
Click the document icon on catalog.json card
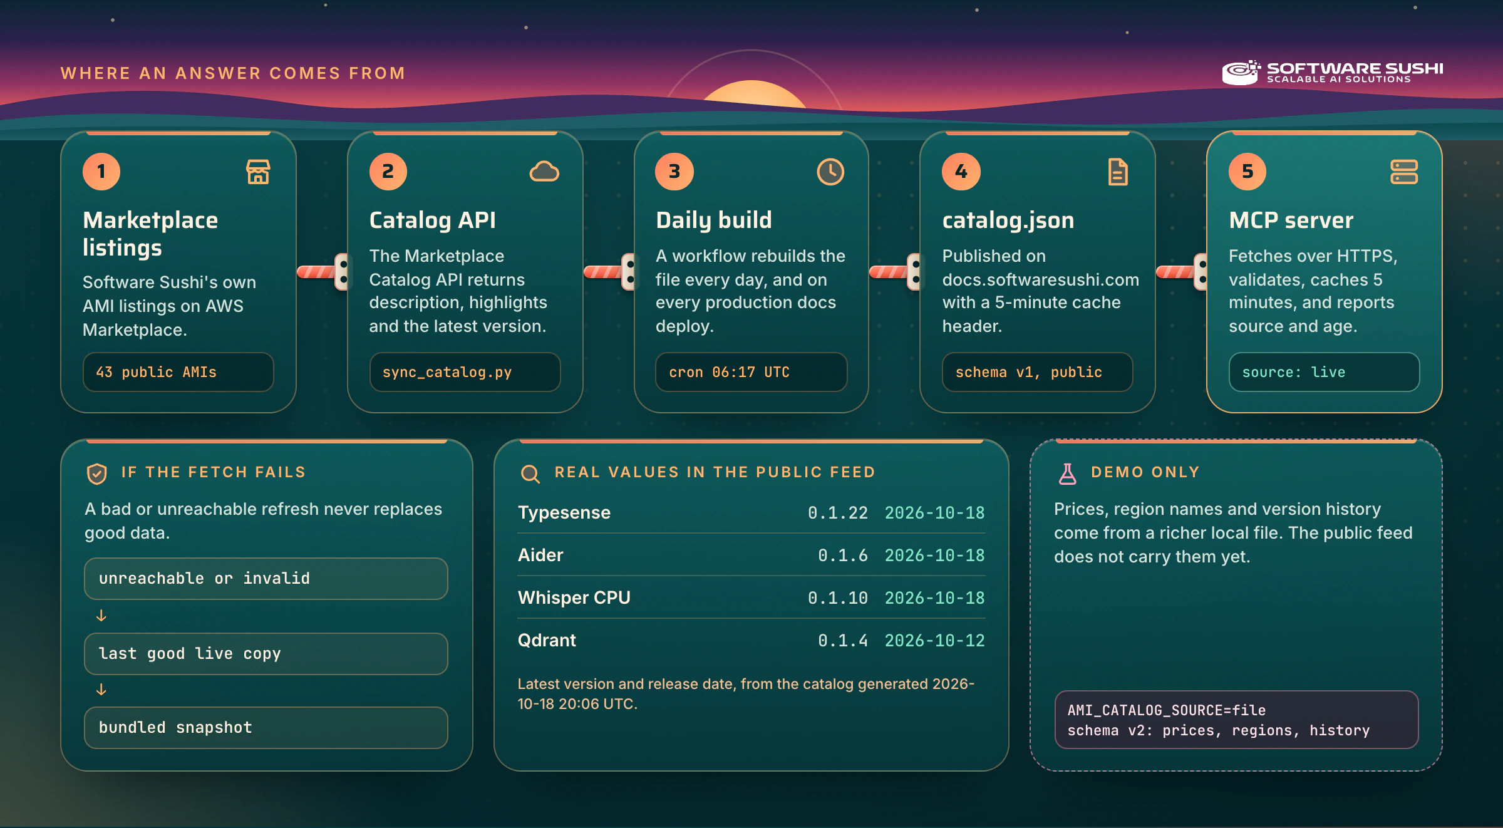point(1118,172)
